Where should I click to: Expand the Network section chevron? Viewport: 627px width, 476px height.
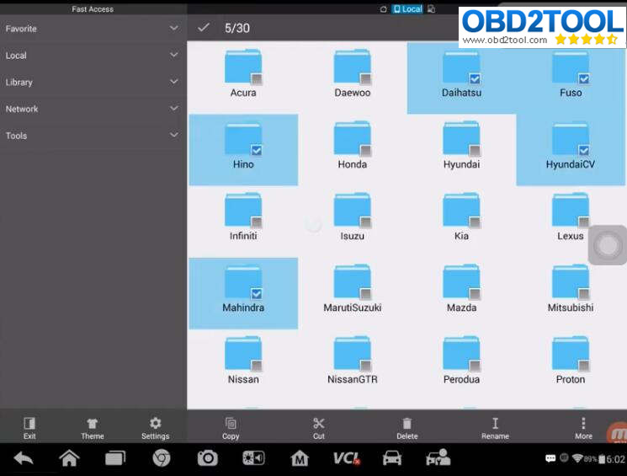174,109
